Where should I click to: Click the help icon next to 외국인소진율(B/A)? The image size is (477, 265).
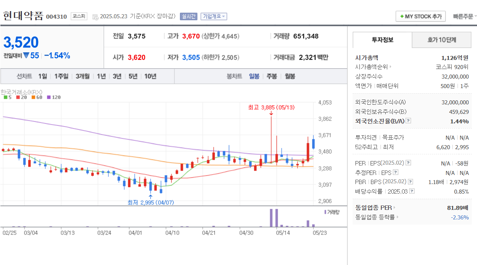408,121
